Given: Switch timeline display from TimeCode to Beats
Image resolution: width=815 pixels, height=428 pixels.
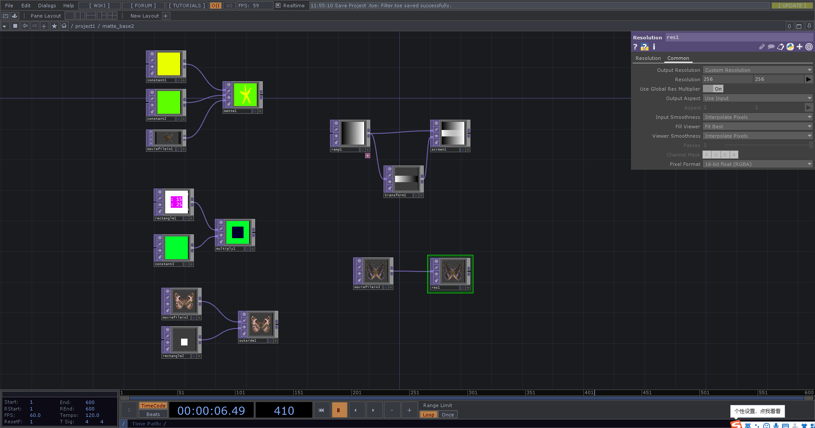Looking at the screenshot, I should coord(153,414).
